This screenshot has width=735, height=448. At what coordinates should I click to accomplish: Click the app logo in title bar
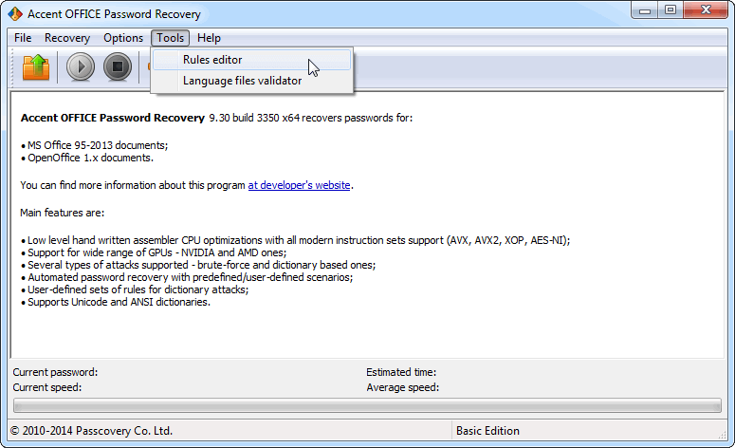[x=15, y=14]
